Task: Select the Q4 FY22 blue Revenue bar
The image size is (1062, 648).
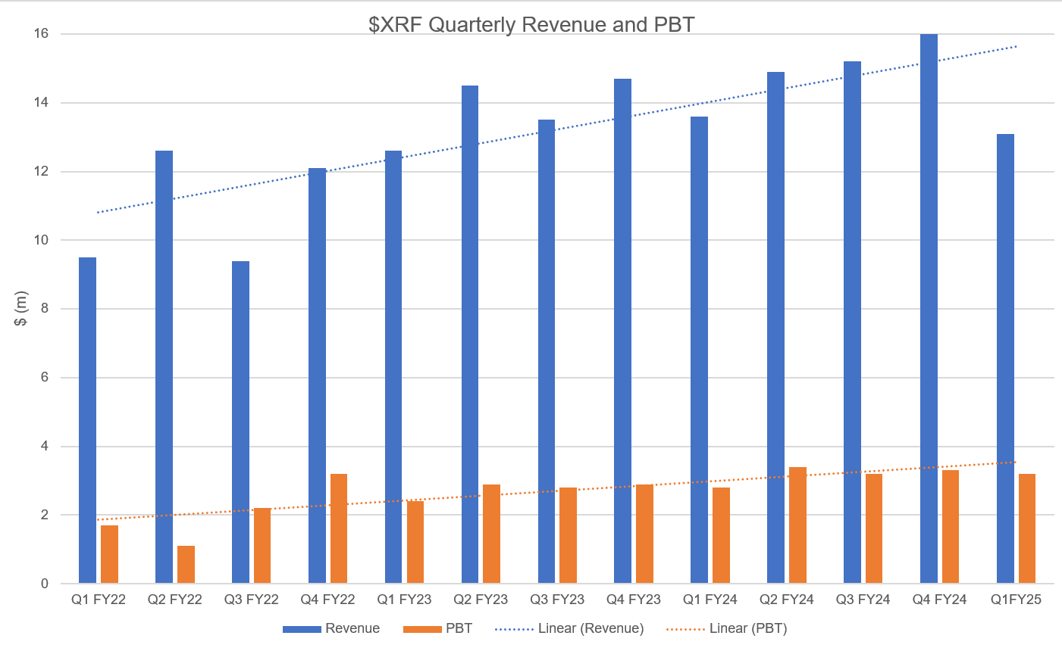Action: pyautogui.click(x=317, y=375)
